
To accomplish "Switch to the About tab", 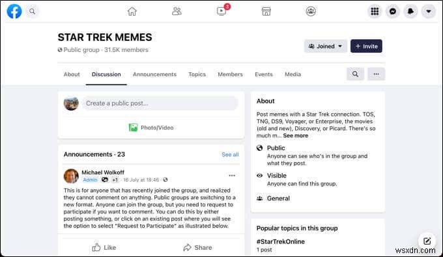I will (72, 74).
